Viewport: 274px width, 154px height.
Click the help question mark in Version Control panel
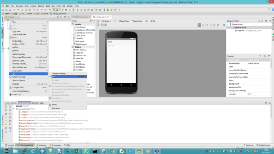click(10, 132)
